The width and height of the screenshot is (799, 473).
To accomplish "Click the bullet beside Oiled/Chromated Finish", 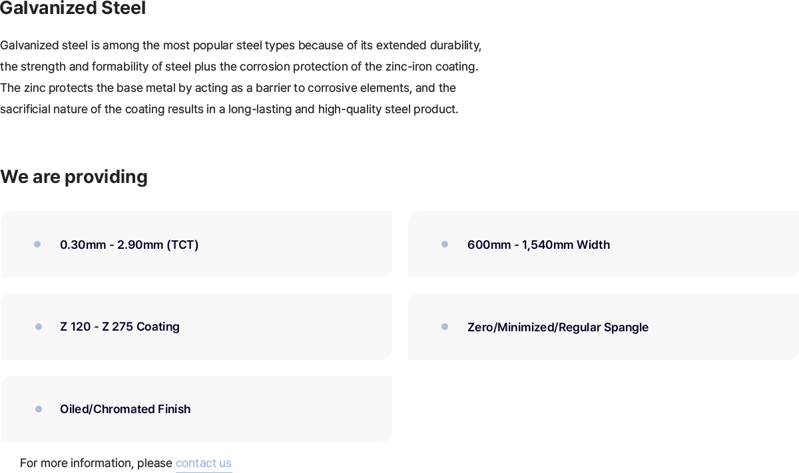I will (x=39, y=409).
